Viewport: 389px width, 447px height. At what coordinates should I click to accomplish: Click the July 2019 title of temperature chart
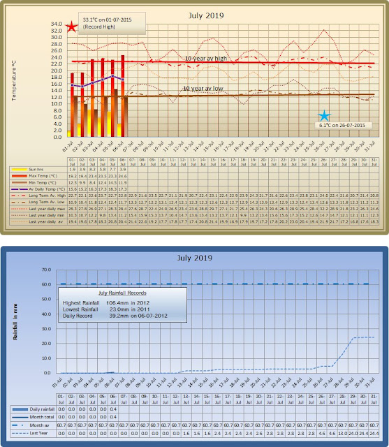[206, 15]
